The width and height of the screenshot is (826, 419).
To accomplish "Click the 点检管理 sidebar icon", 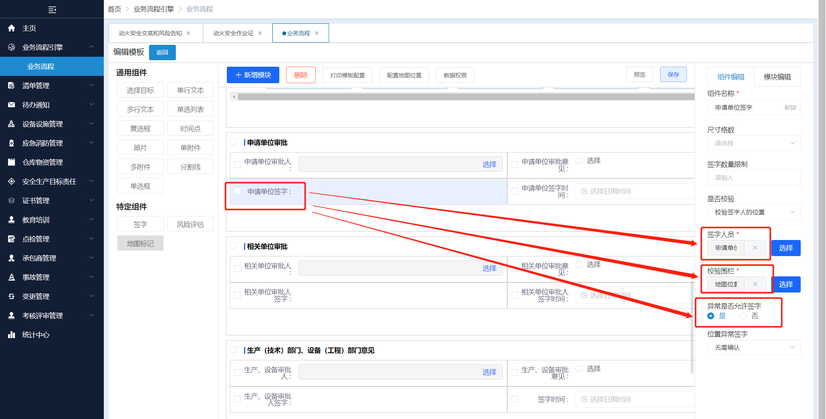I will pos(11,239).
